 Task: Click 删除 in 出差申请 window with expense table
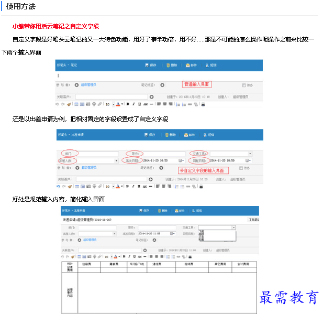pyautogui.click(x=162, y=211)
